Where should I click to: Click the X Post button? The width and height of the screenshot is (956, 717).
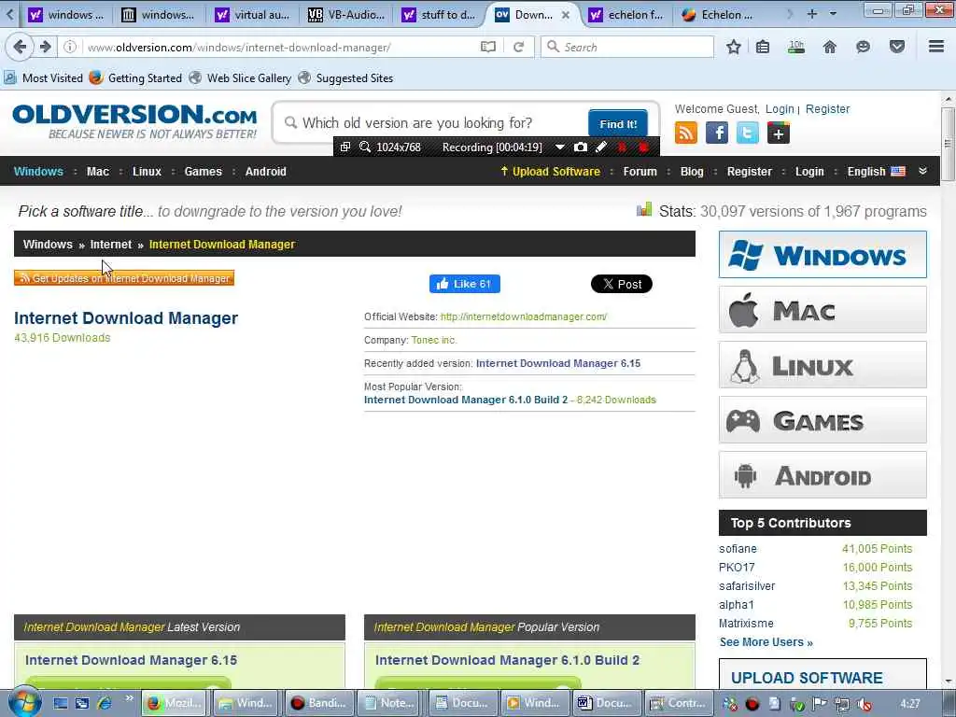coord(621,284)
